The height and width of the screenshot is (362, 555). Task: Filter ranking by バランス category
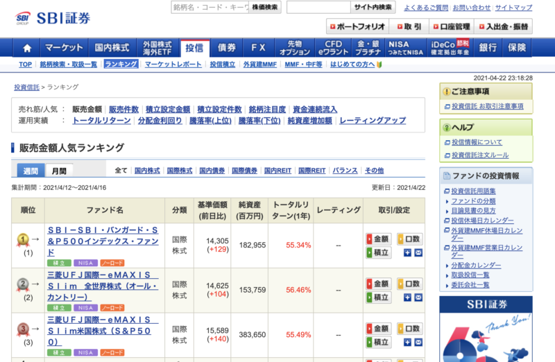tap(345, 171)
